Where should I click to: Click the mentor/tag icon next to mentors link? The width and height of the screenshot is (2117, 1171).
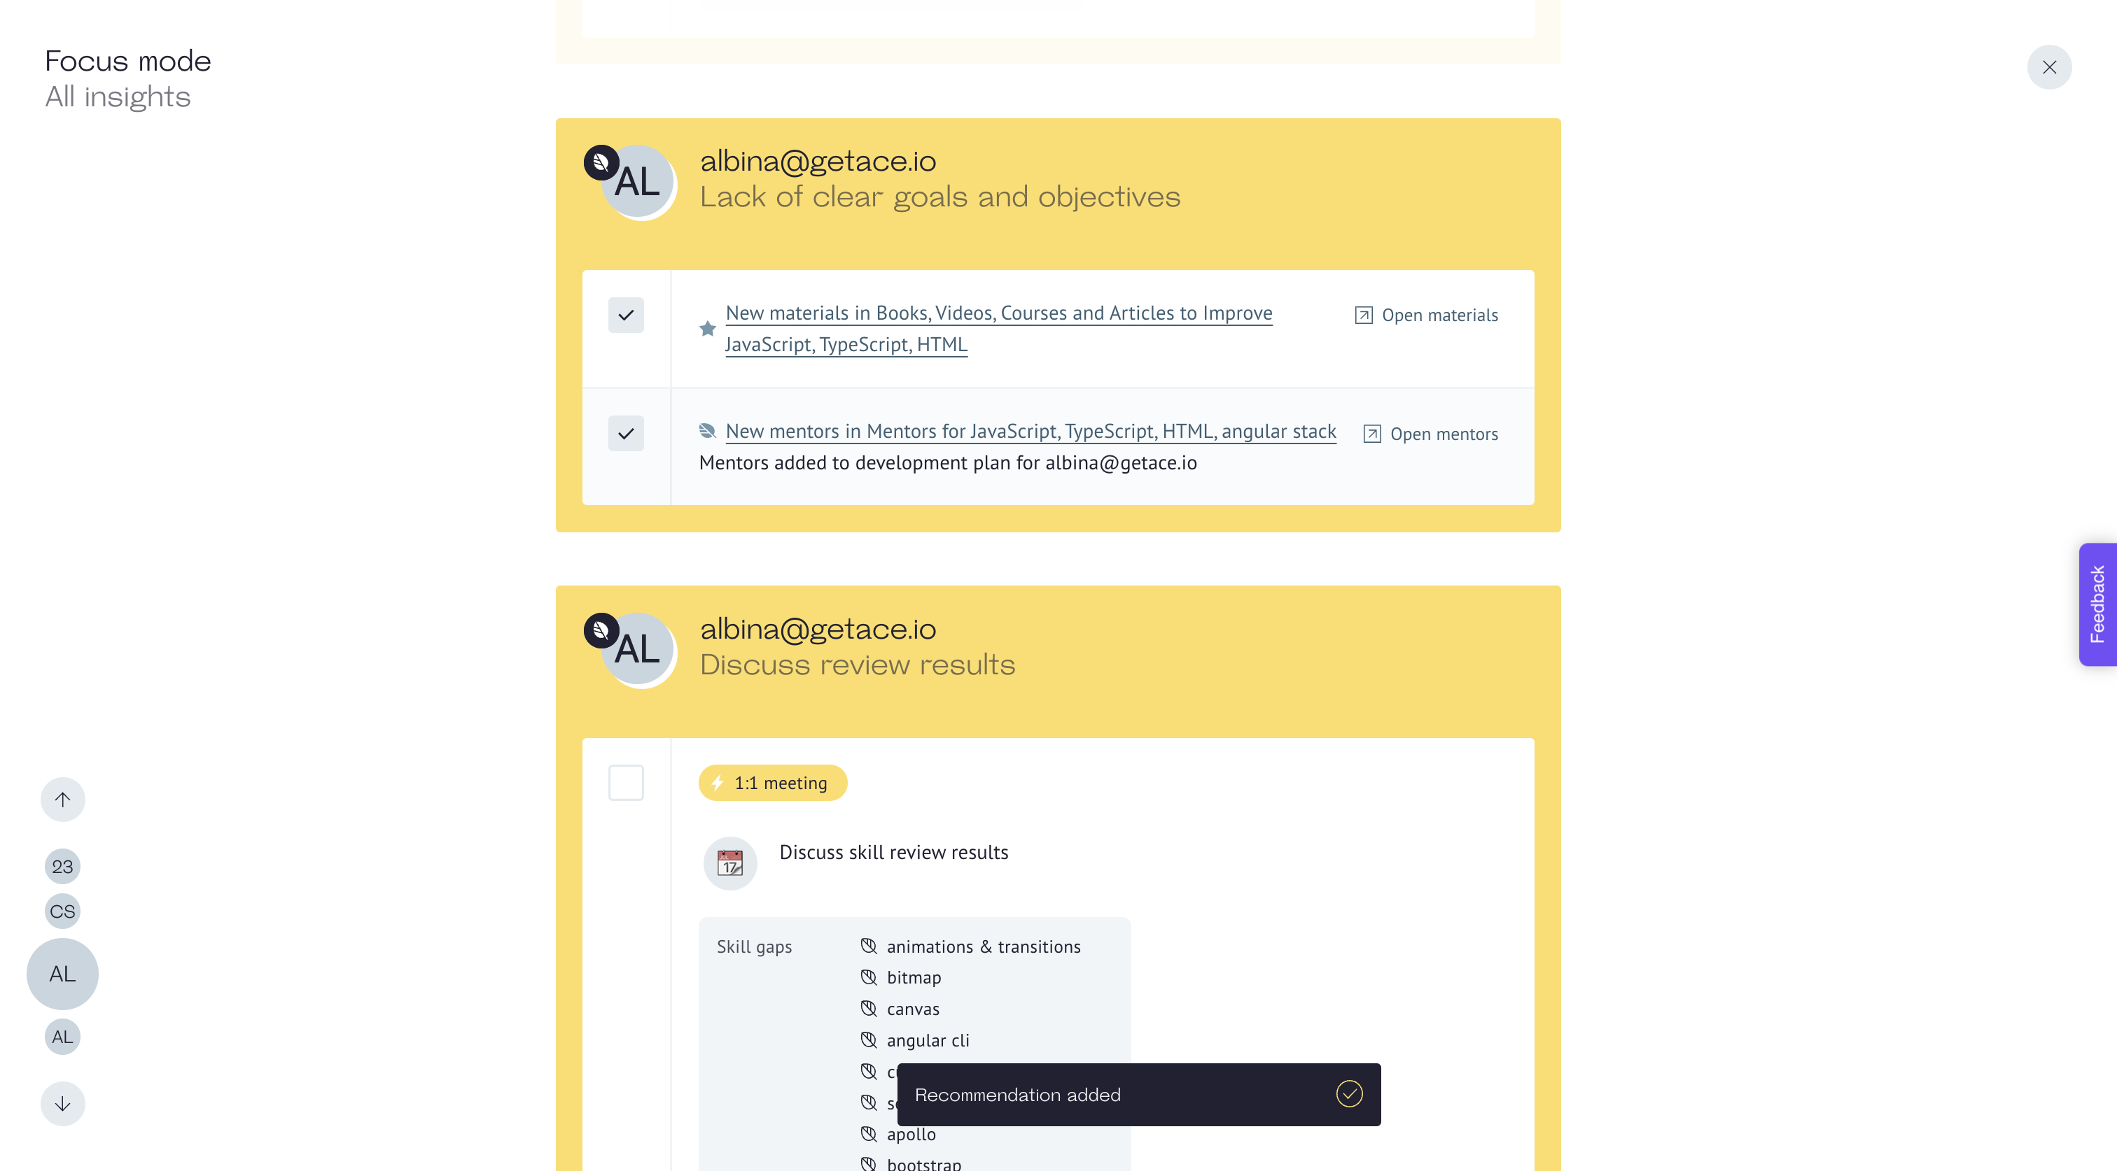707,432
